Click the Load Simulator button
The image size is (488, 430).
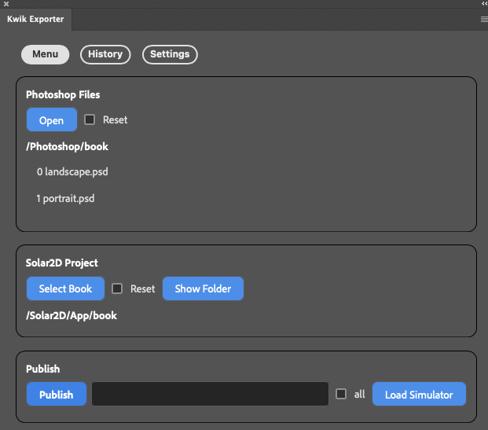(x=419, y=394)
